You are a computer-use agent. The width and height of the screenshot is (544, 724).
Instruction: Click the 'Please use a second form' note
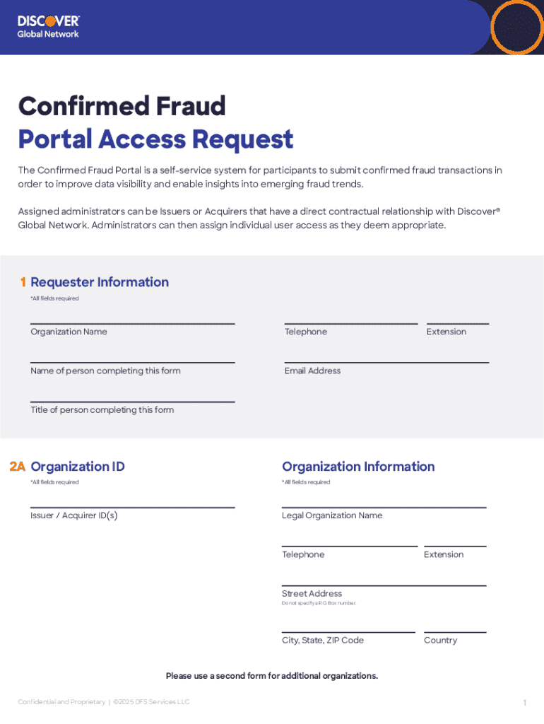[x=272, y=676]
